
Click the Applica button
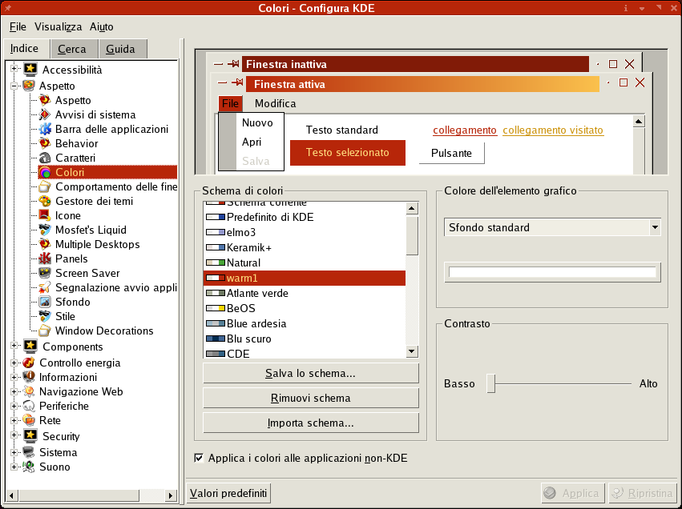[573, 493]
